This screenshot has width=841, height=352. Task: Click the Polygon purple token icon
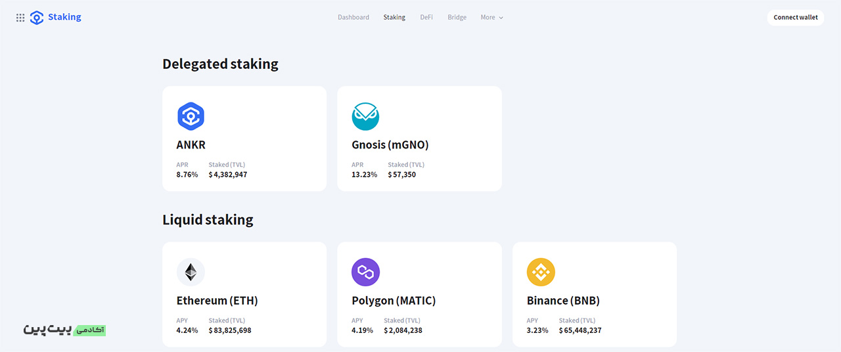[365, 272]
